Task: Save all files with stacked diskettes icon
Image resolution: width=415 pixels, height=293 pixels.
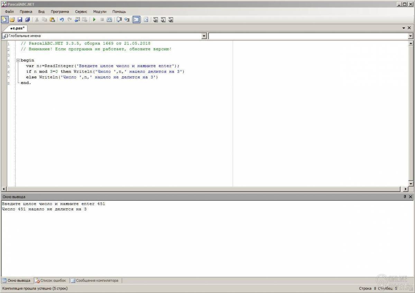Action: click(x=27, y=20)
